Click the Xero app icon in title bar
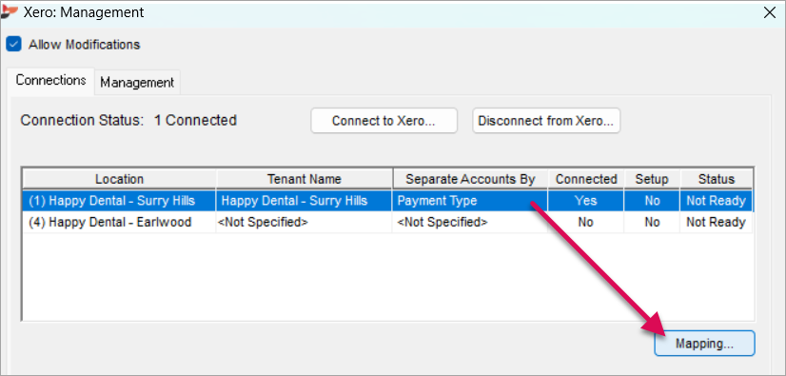Viewport: 786px width, 376px height. [x=10, y=11]
